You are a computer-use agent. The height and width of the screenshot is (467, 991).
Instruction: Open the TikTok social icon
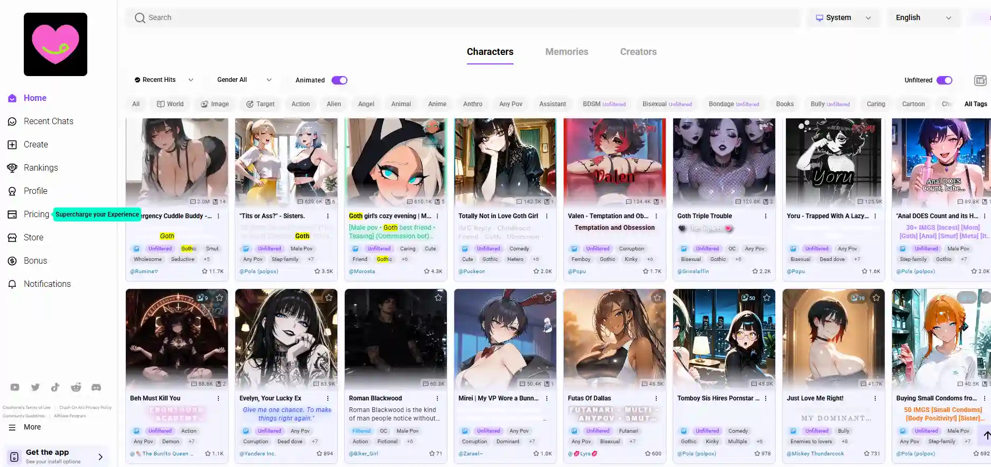pyautogui.click(x=56, y=387)
